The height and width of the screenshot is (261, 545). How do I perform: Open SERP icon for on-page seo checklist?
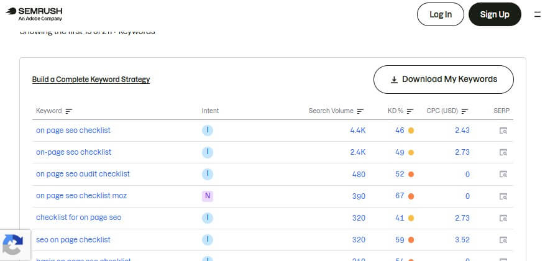pos(503,152)
